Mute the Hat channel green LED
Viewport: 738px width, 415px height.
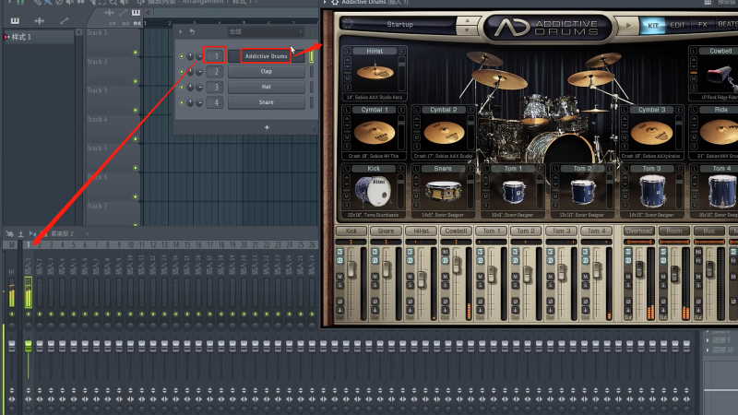182,87
